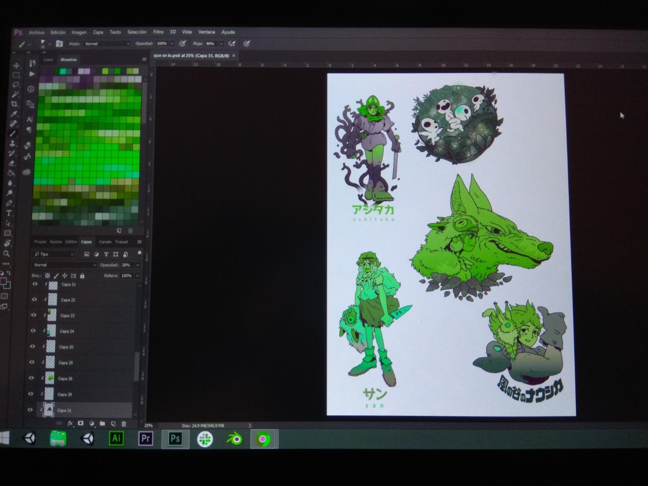Open the Filtro menu
The image size is (648, 486).
158,32
